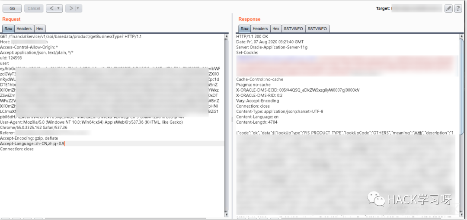Viewport: 467px width, 220px height.
Task: Click the 'uid: 124598' header line
Action: (x=11, y=58)
